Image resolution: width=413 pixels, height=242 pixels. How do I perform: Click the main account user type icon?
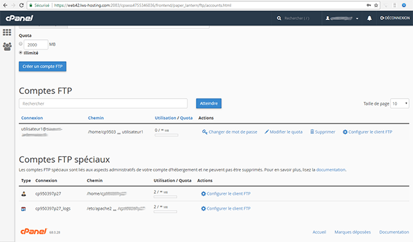[x=24, y=194]
